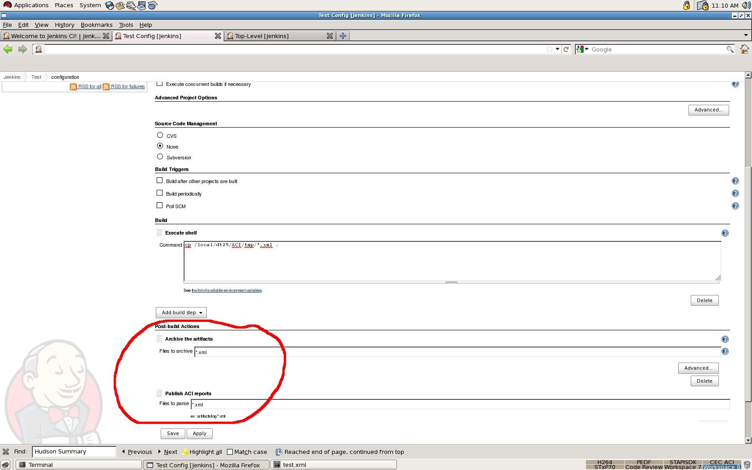Click the search magnifier icon in Google box

730,49
